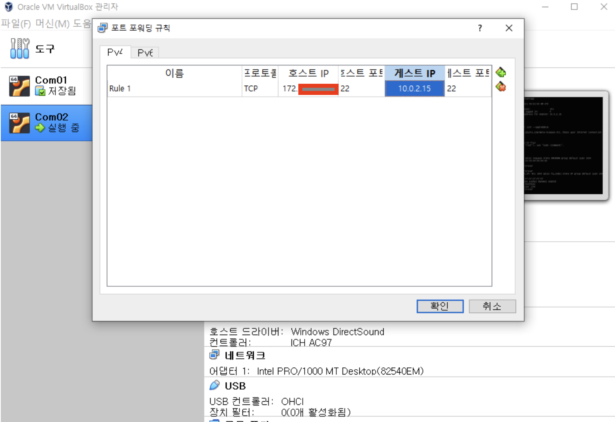The height and width of the screenshot is (422, 615).
Task: Click the Com01 machine OS icon
Action: [x=20, y=86]
